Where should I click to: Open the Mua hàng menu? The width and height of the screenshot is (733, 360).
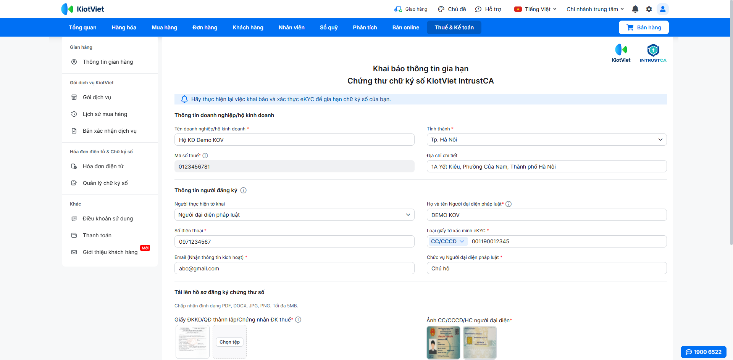(165, 27)
